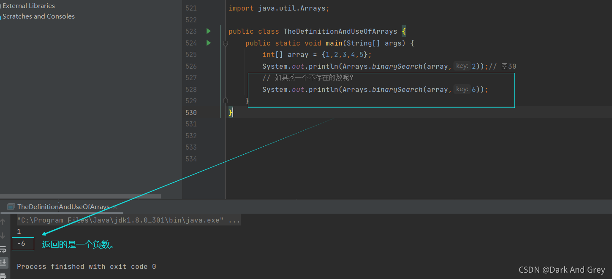Viewport: 612px width, 279px height.
Task: Click 'int[] array = {1,2,3,4,5};' declaration
Action: tap(317, 55)
